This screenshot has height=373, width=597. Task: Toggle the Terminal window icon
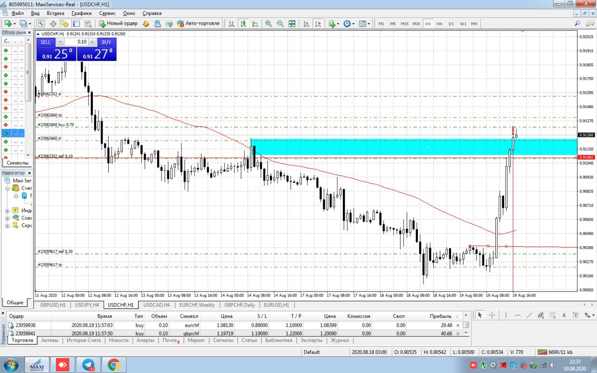coord(76,23)
